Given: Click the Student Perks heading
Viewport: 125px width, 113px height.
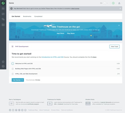Looking at the screenshot, I should point(90,99).
